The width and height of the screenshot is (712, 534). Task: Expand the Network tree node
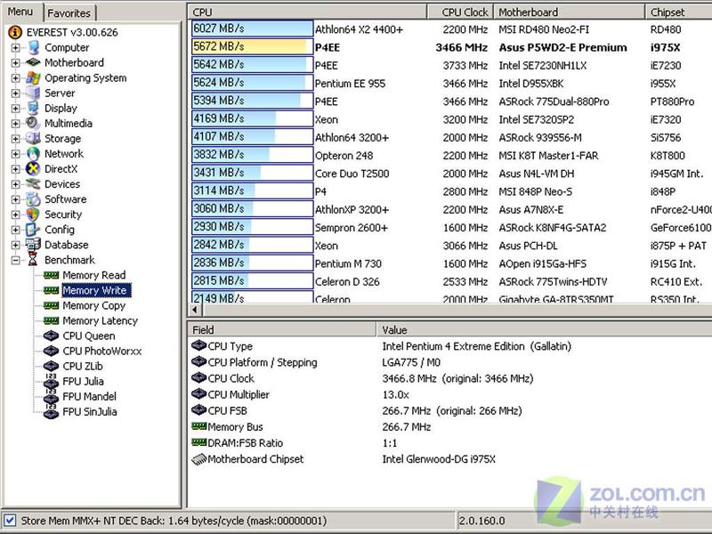click(15, 154)
